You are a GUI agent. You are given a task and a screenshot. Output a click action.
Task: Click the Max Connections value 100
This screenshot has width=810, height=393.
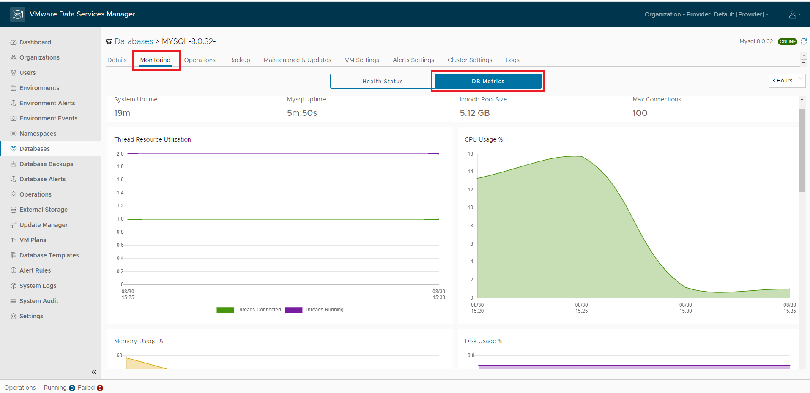point(640,113)
